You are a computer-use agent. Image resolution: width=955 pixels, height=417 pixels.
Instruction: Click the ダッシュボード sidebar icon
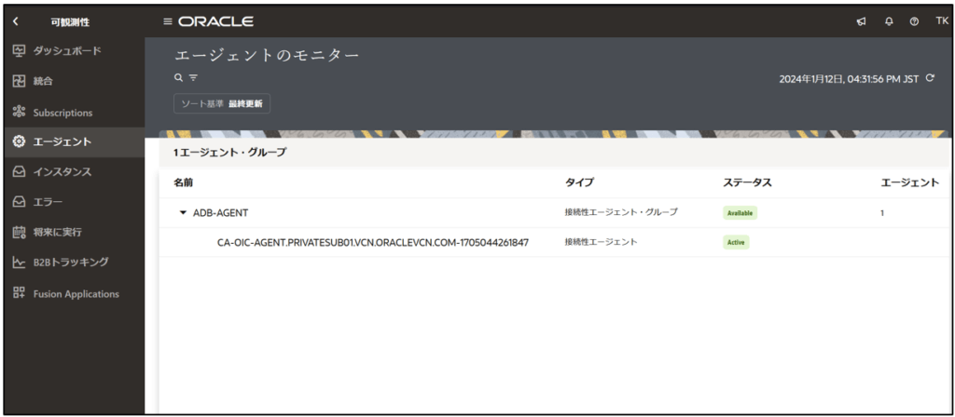tap(19, 50)
